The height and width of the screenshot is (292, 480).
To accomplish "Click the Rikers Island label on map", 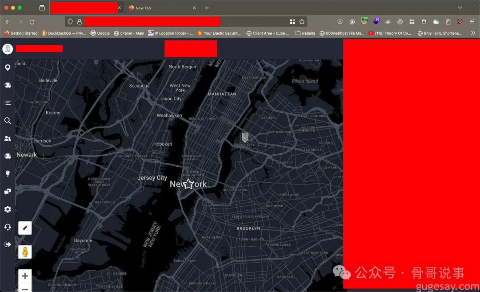I will point(304,81).
